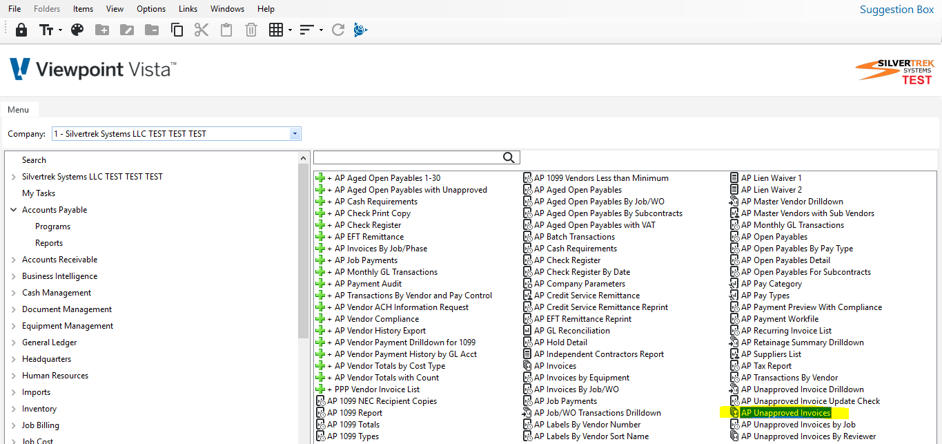
Task: Click the copy icon in the toolbar
Action: [177, 30]
